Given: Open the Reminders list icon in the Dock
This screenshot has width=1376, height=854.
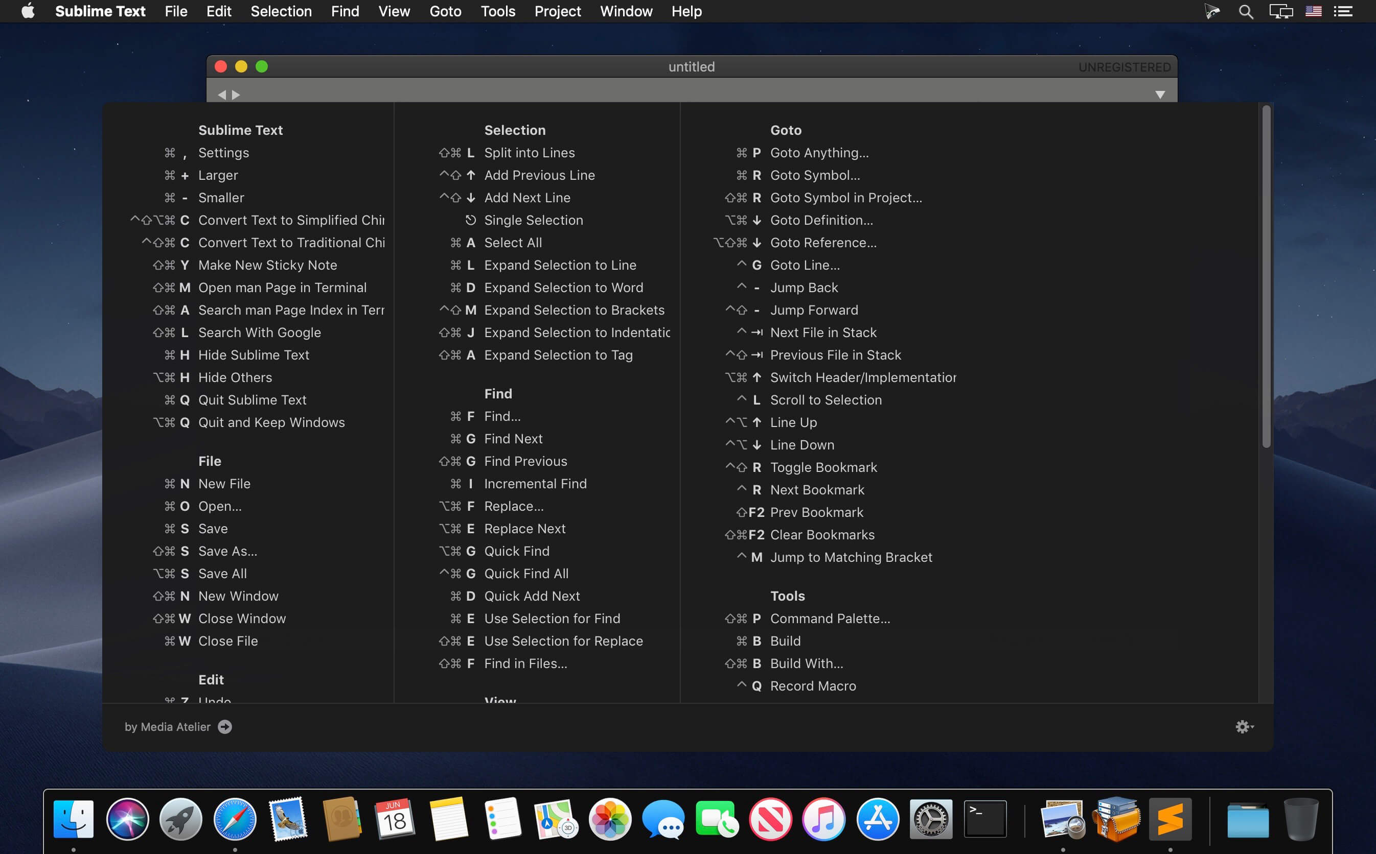Looking at the screenshot, I should click(502, 819).
